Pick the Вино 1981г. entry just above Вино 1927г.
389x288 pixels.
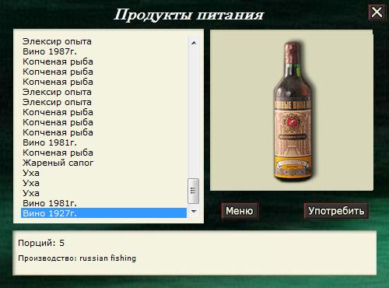[x=103, y=203]
